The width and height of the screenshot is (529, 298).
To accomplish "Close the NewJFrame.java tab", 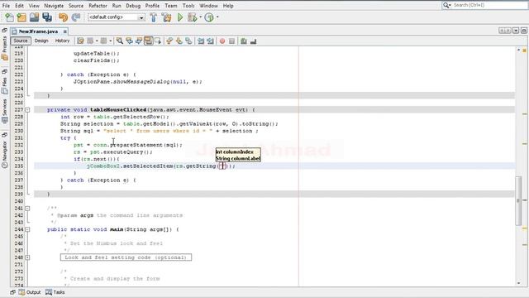I will (x=64, y=31).
